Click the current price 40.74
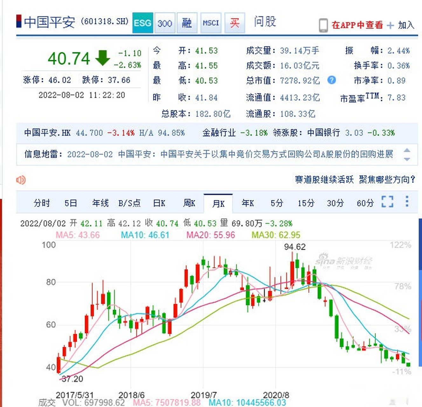This screenshot has width=422, height=407. [69, 59]
